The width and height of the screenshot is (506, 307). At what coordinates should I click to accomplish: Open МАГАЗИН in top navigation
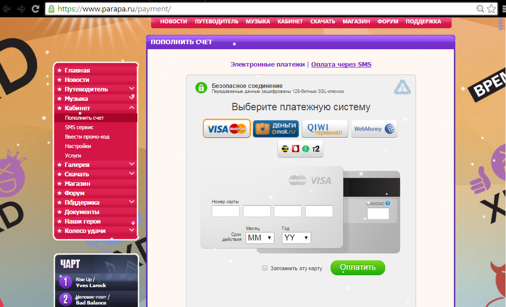pos(356,21)
